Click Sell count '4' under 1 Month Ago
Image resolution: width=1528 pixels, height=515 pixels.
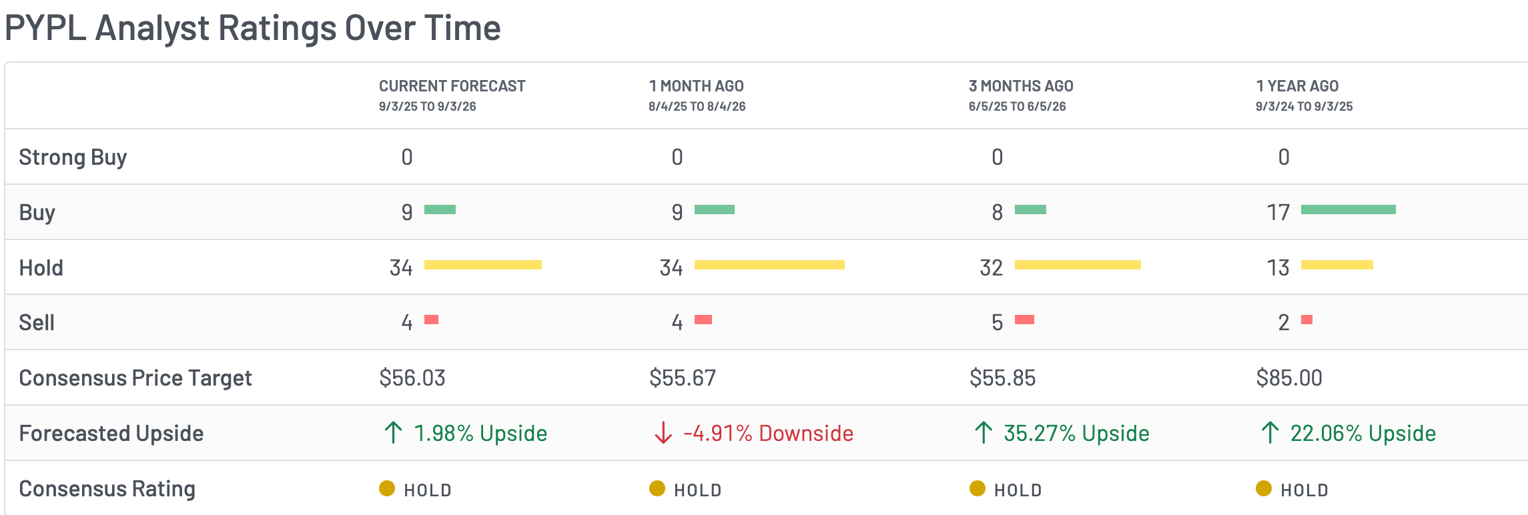(x=677, y=323)
